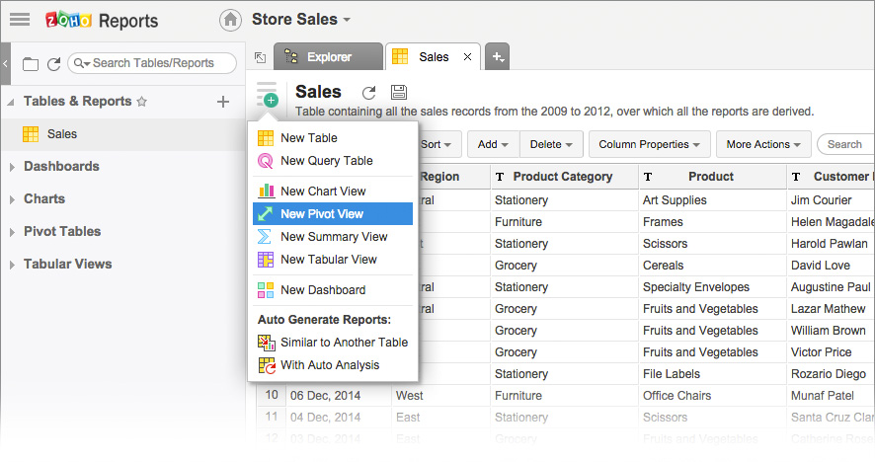Viewport: 875px width, 462px height.
Task: Choose New Chart View from menu
Action: point(323,192)
